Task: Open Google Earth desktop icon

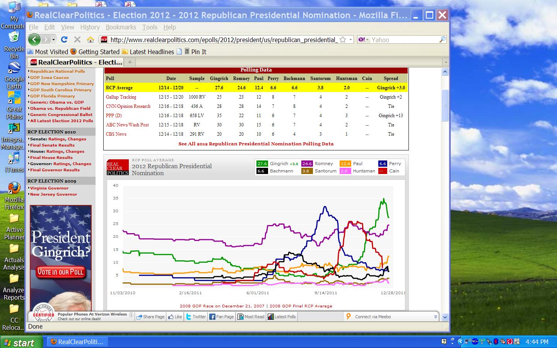Action: pyautogui.click(x=14, y=69)
